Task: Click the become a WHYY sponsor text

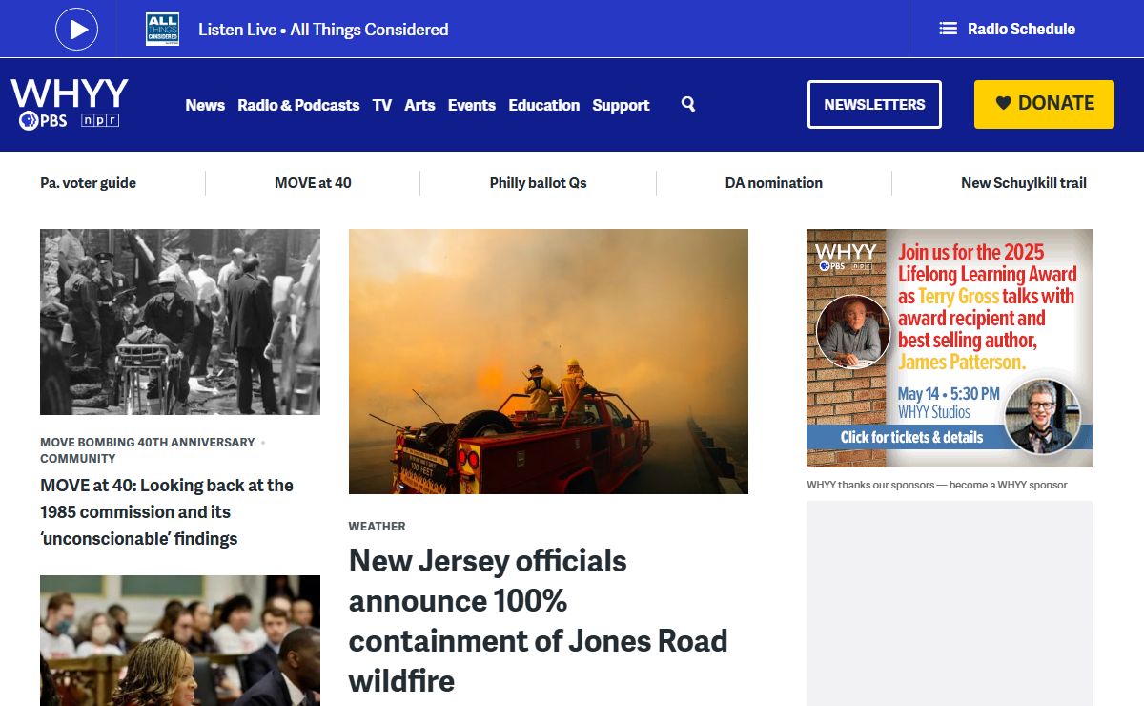Action: click(1009, 485)
